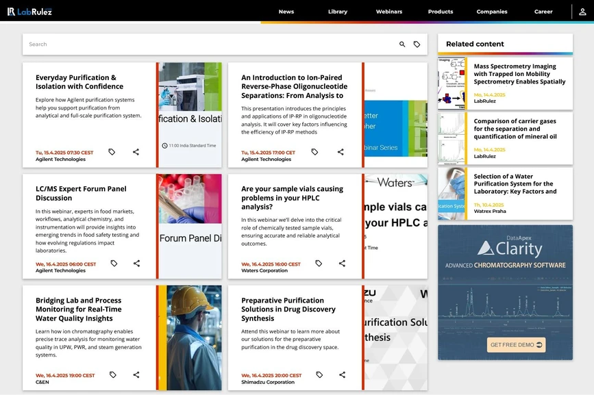
Task: Open Everyday Purification & Isolation title
Action: coord(79,81)
